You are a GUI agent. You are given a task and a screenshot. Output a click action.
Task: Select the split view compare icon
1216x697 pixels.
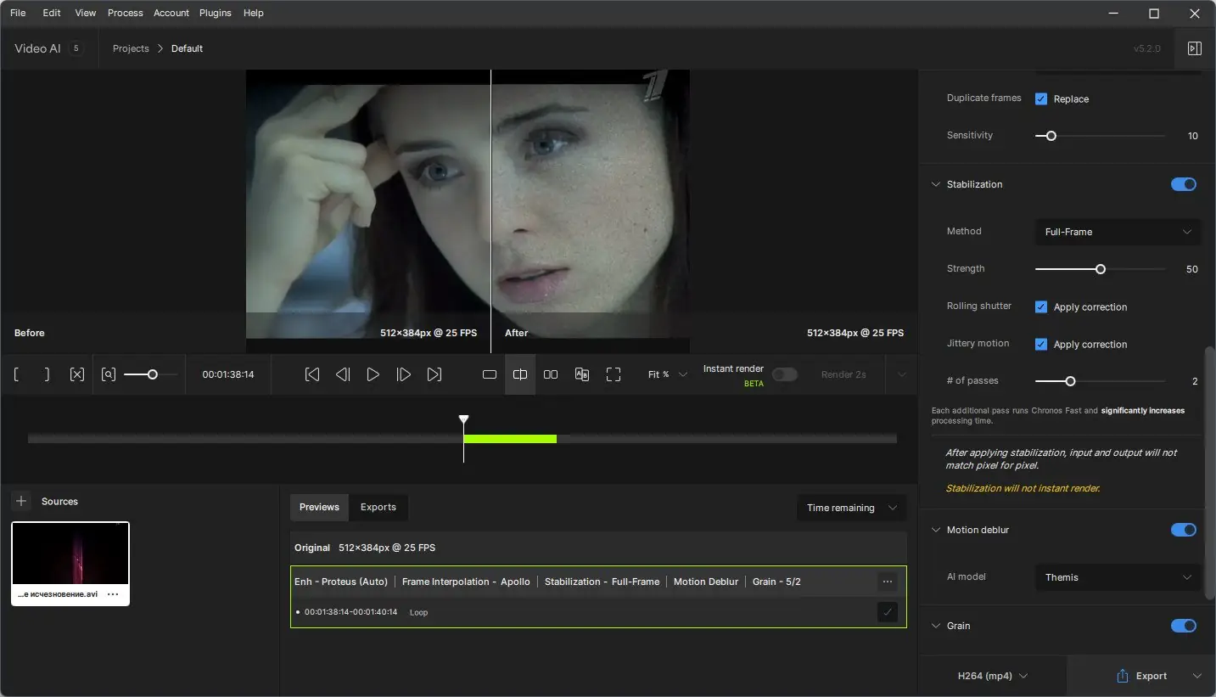coord(520,374)
